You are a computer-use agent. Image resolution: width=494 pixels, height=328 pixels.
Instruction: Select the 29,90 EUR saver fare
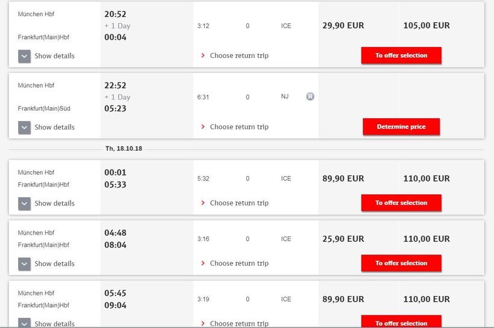[343, 26]
